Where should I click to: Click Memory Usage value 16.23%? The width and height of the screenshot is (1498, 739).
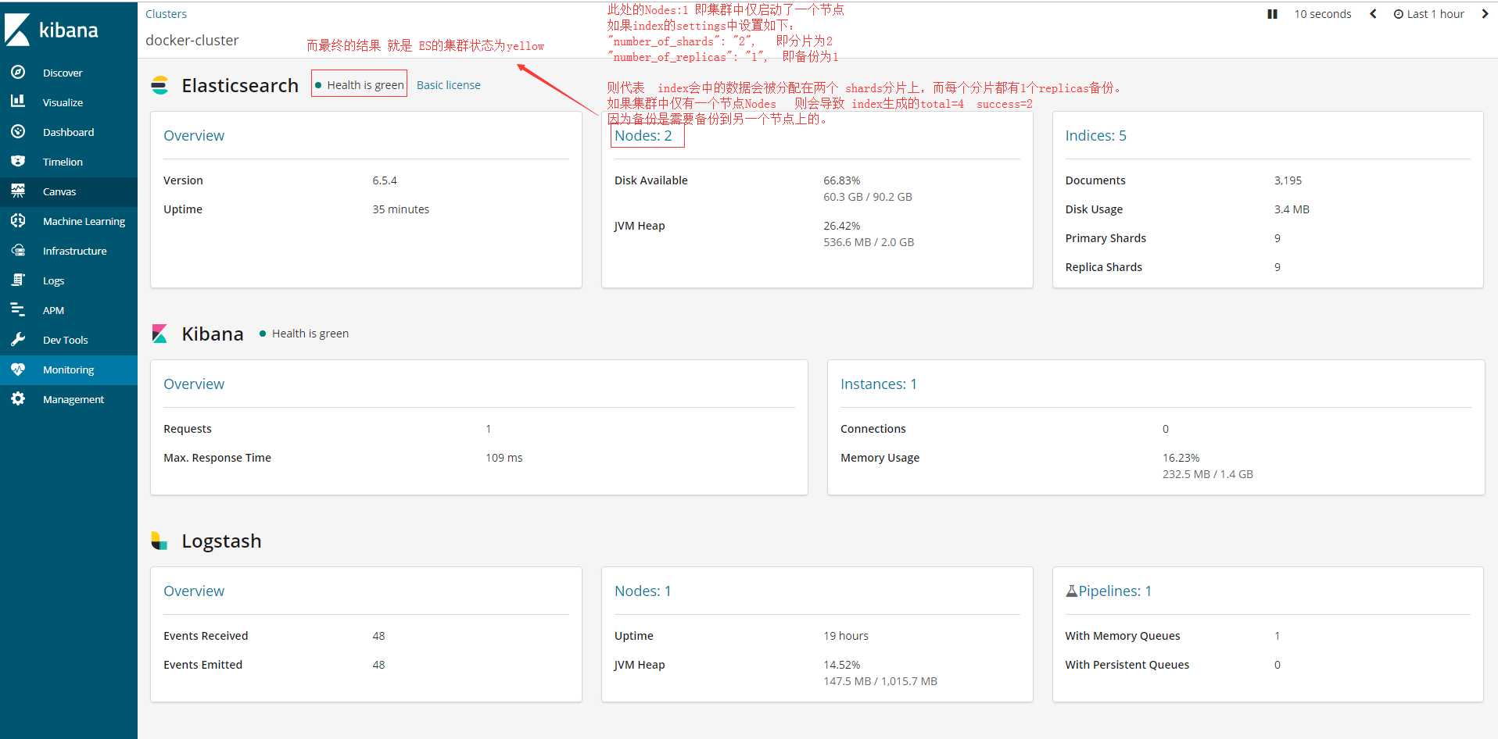(1181, 458)
